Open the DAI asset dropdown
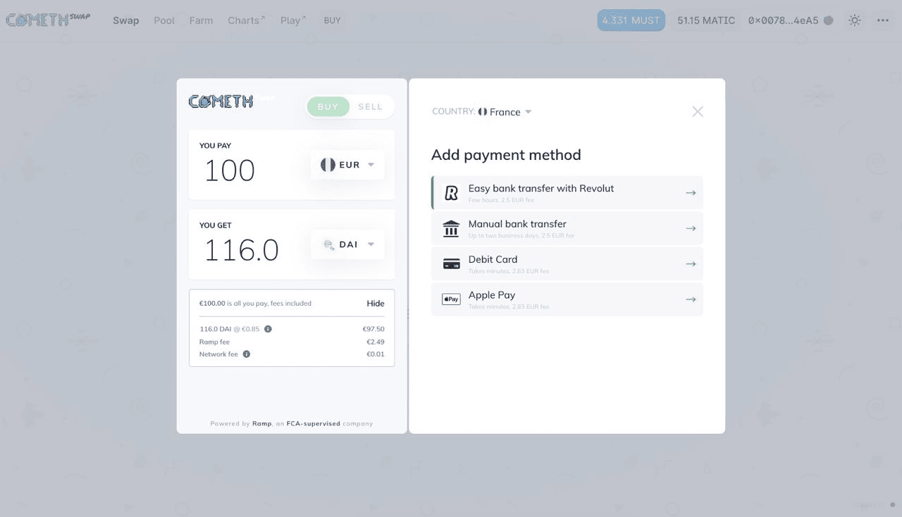Image resolution: width=902 pixels, height=517 pixels. pyautogui.click(x=348, y=244)
